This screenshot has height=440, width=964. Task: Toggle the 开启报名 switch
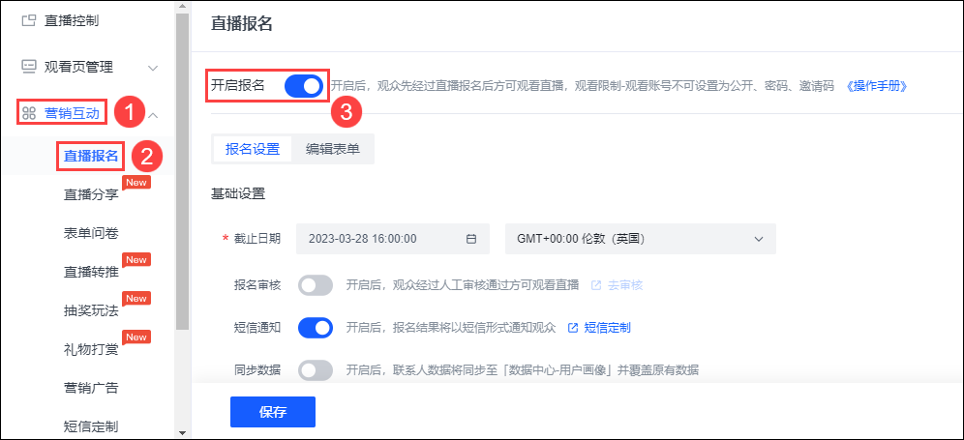[x=304, y=86]
